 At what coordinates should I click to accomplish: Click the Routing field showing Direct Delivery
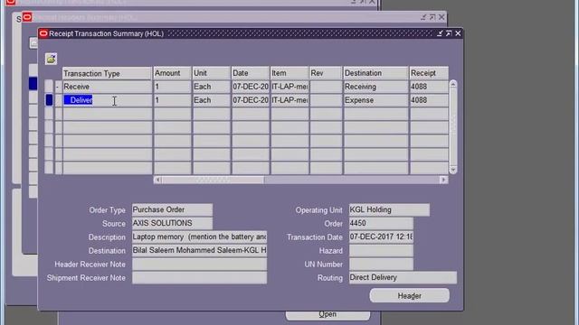(x=403, y=277)
